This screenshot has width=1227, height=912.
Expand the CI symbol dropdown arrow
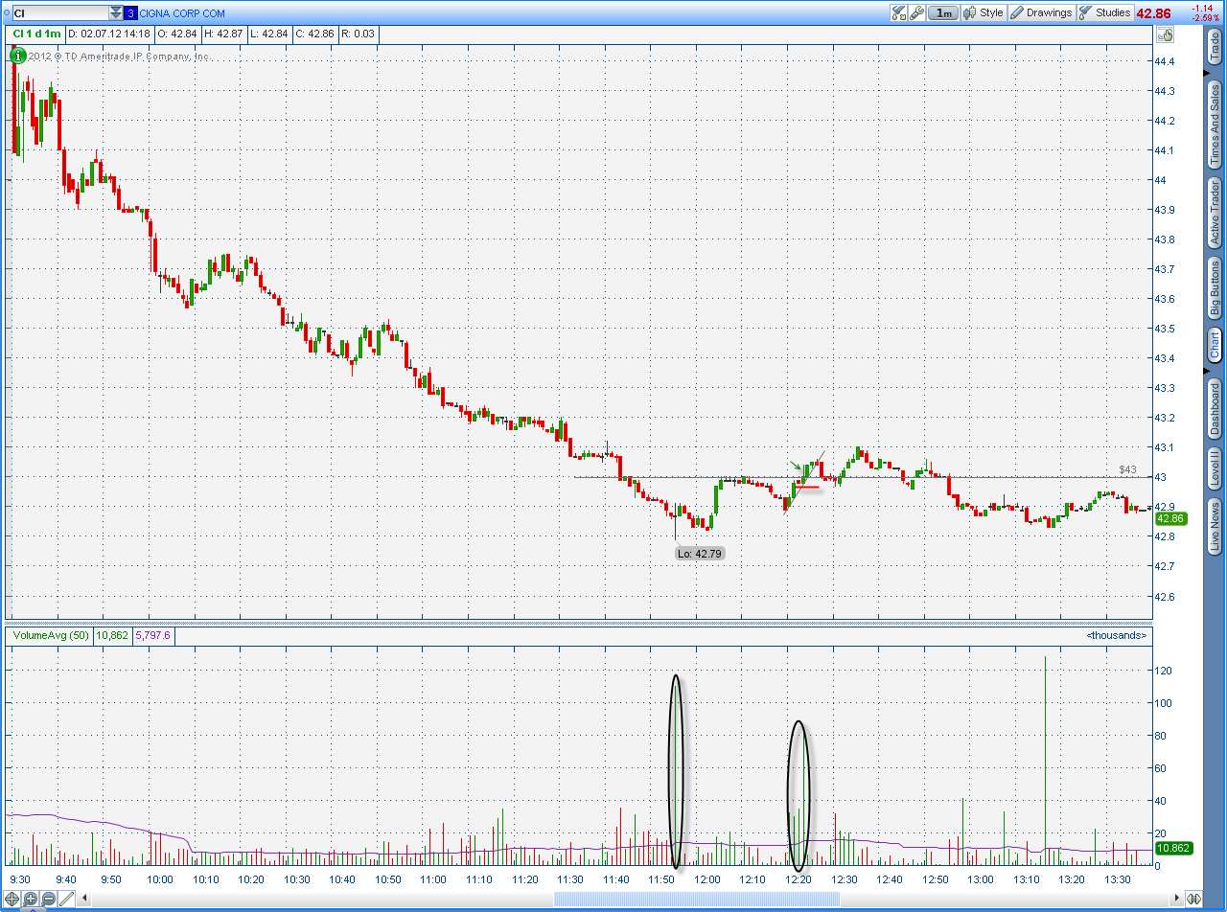(116, 13)
